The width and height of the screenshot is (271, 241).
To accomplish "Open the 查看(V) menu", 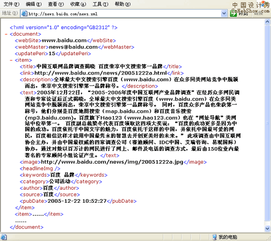I will point(56,4).
